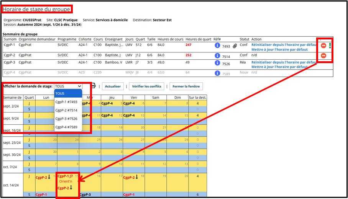The image size is (348, 199).
Task: Click CgpP-4 entry on Friday sept. 9/24 week
Action: pos(129,115)
